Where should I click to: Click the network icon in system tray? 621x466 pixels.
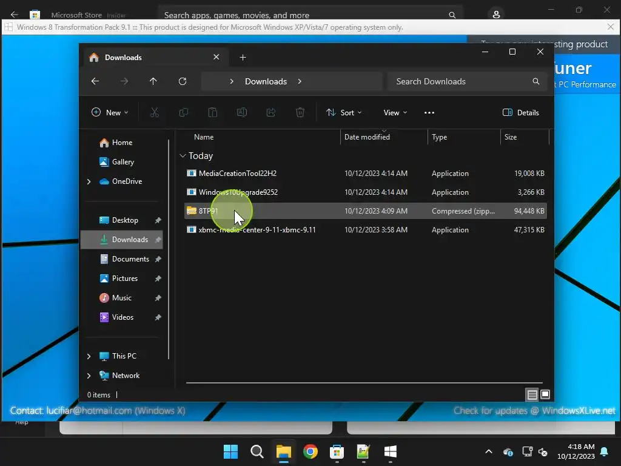click(527, 451)
